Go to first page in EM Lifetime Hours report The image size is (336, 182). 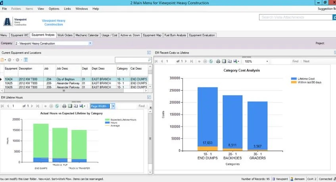2,106
